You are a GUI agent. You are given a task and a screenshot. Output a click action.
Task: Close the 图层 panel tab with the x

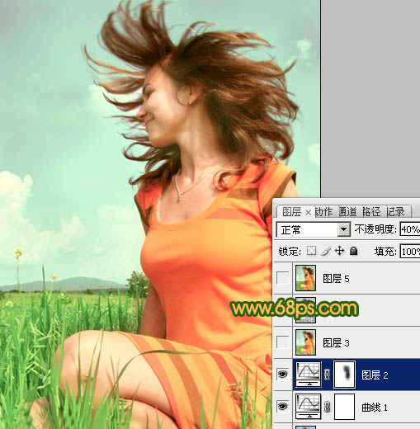(x=309, y=212)
